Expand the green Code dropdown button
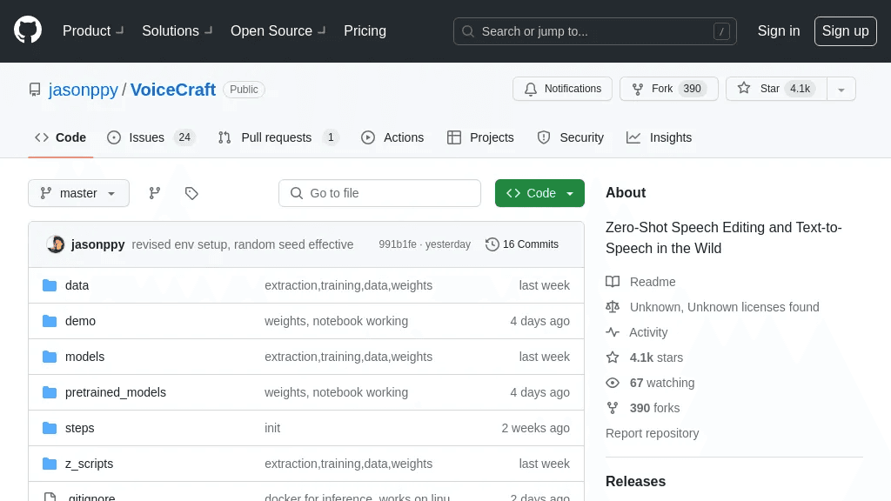This screenshot has width=891, height=501. [539, 193]
